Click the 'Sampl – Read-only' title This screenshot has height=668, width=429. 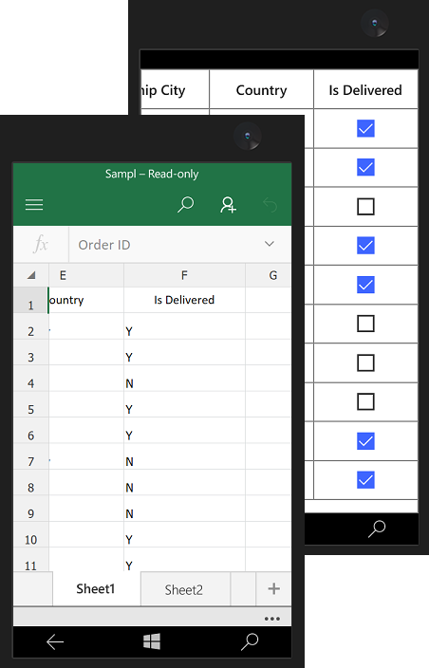pos(152,174)
